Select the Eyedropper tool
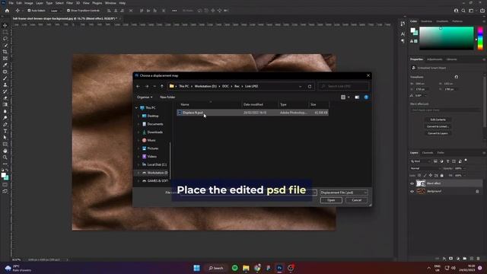 coord(5,65)
